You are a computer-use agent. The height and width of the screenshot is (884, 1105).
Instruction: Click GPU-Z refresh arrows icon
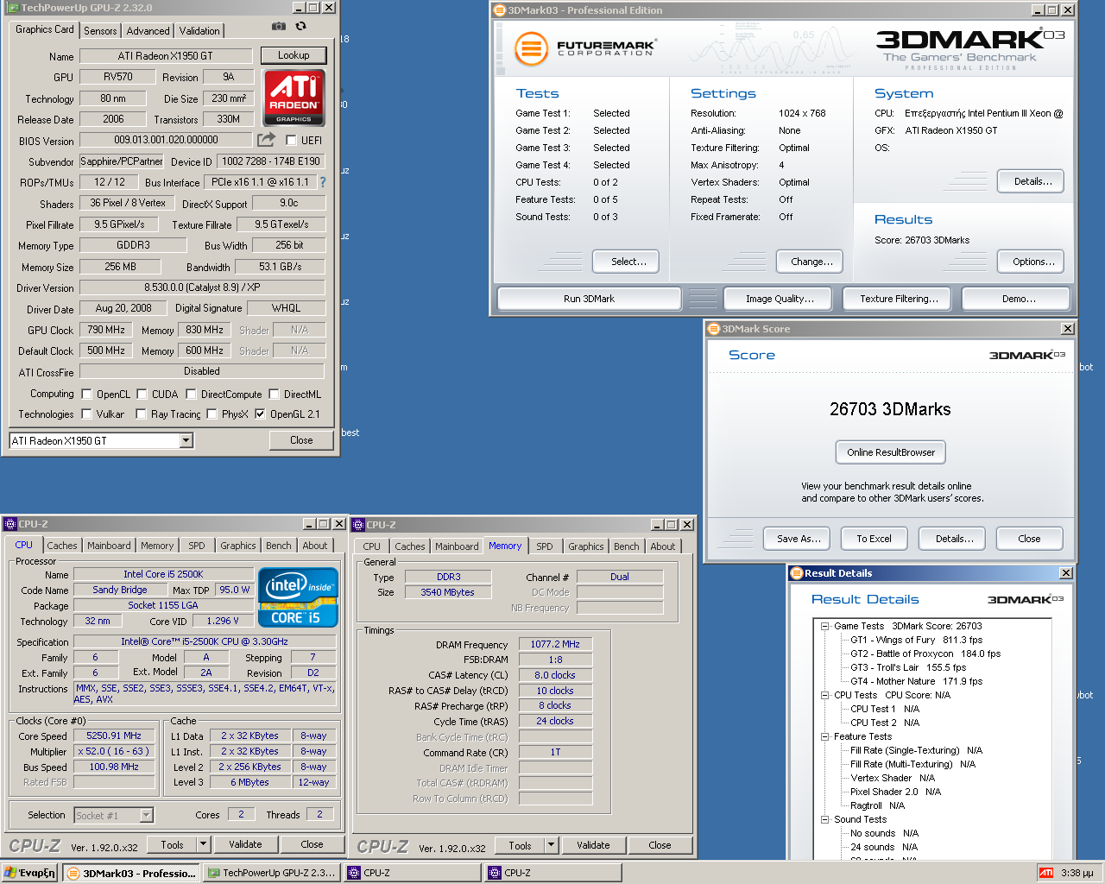click(300, 27)
